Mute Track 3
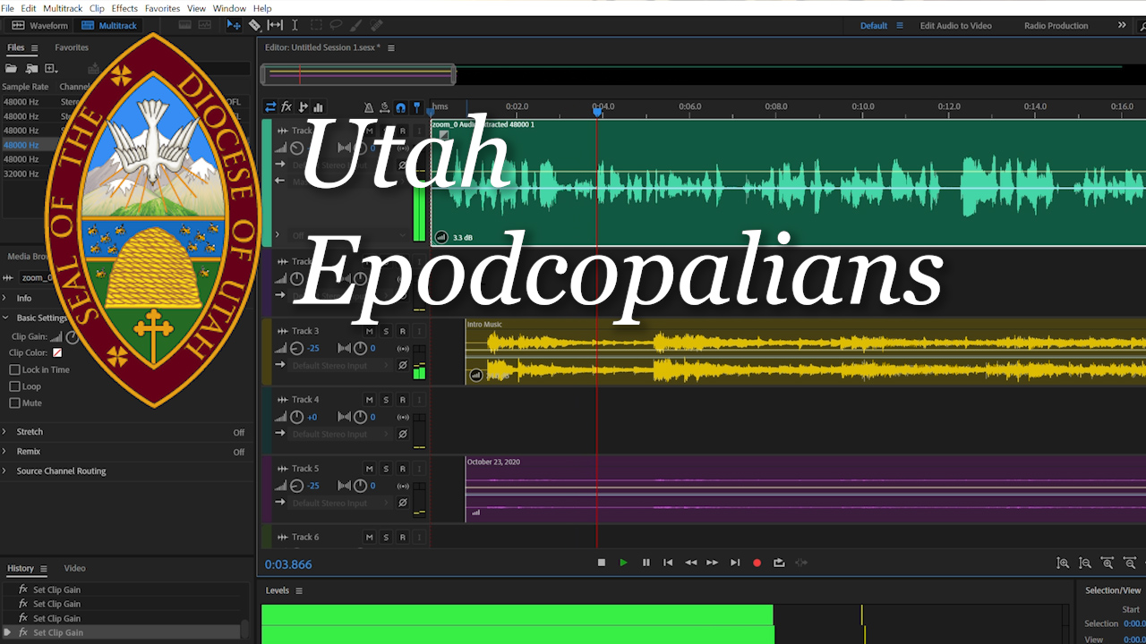Image resolution: width=1146 pixels, height=644 pixels. pyautogui.click(x=369, y=331)
